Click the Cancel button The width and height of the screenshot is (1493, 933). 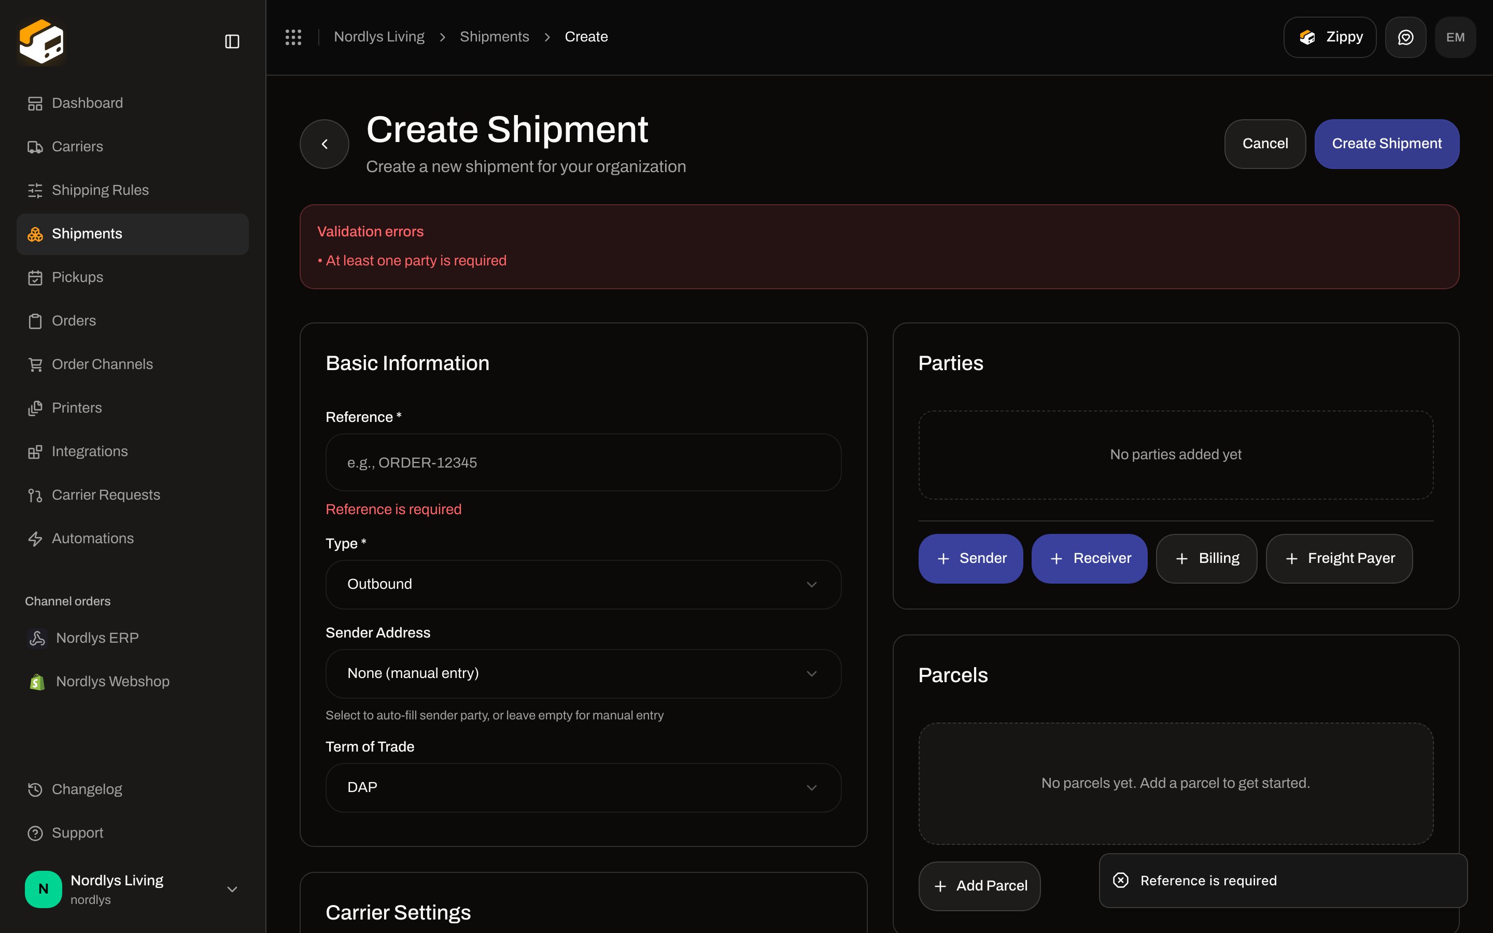pyautogui.click(x=1265, y=144)
